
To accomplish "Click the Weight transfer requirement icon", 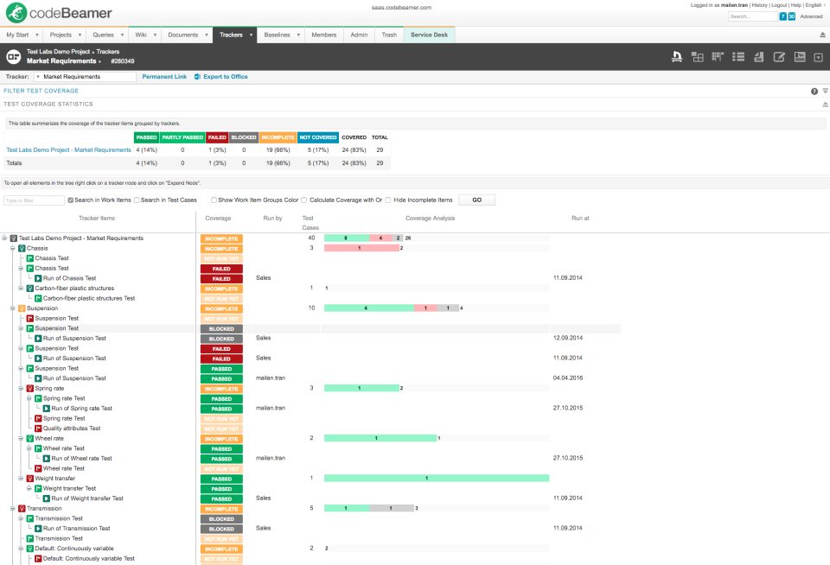I will click(x=30, y=479).
